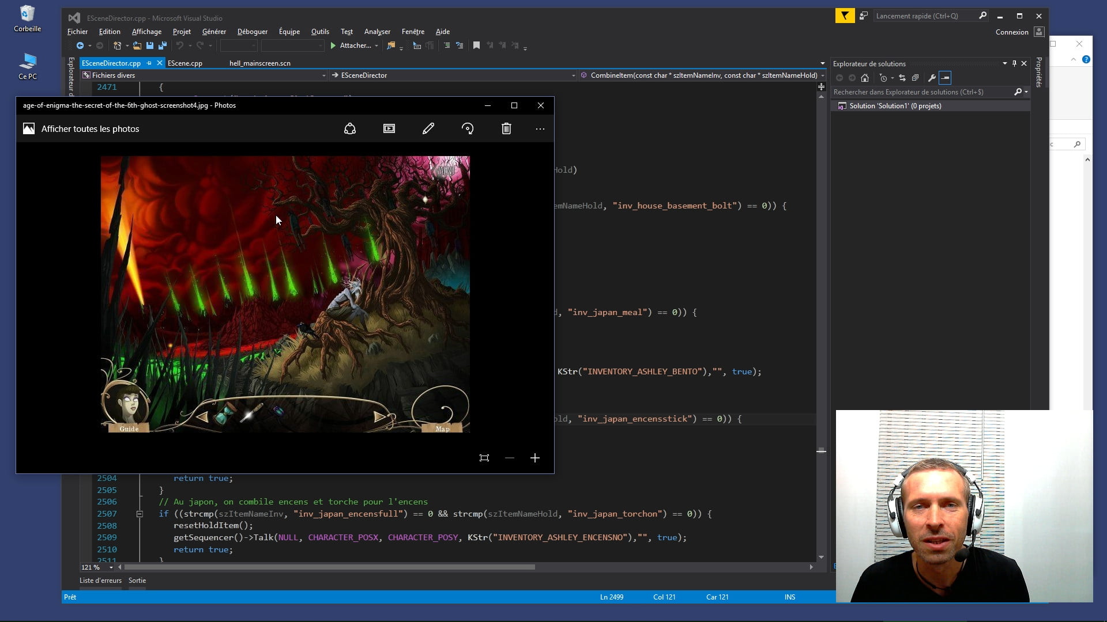The image size is (1107, 622).
Task: Rotate photo with rotate icon
Action: [x=468, y=129]
